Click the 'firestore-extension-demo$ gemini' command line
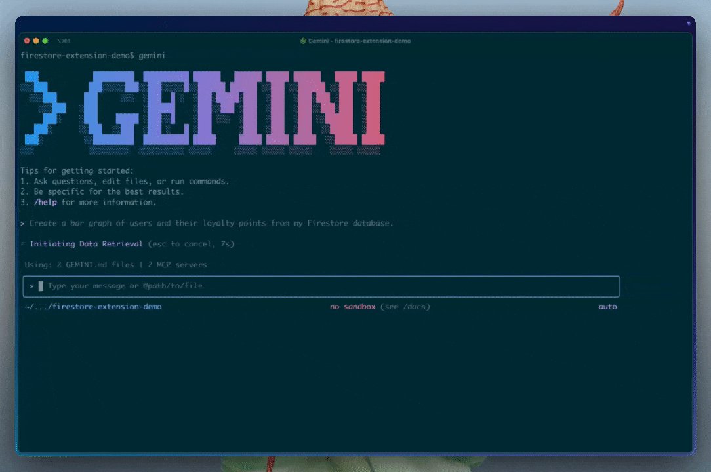Viewport: 711px width, 472px height. 93,56
